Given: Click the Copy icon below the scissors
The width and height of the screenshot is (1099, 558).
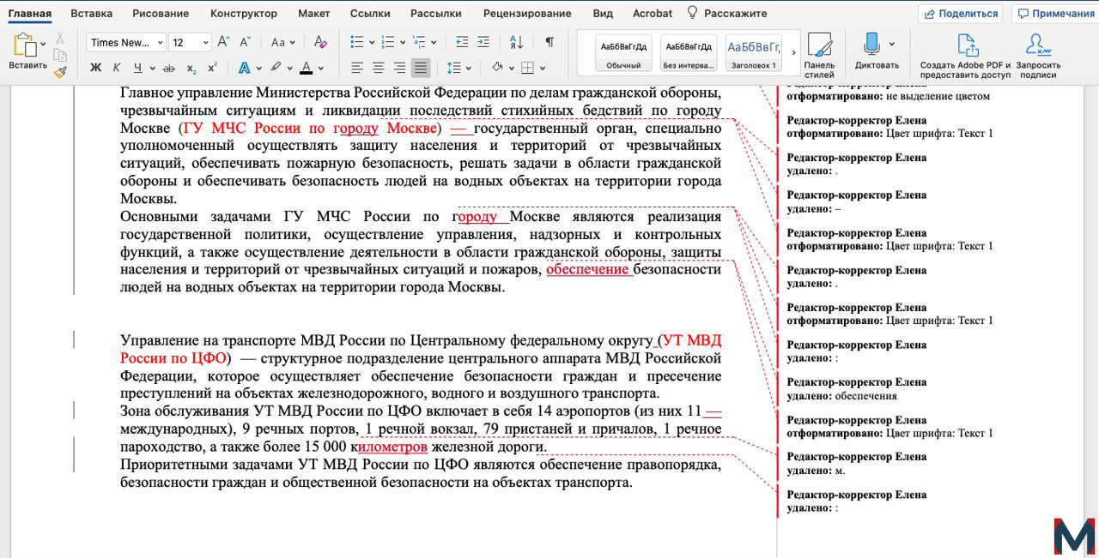Looking at the screenshot, I should click(60, 56).
